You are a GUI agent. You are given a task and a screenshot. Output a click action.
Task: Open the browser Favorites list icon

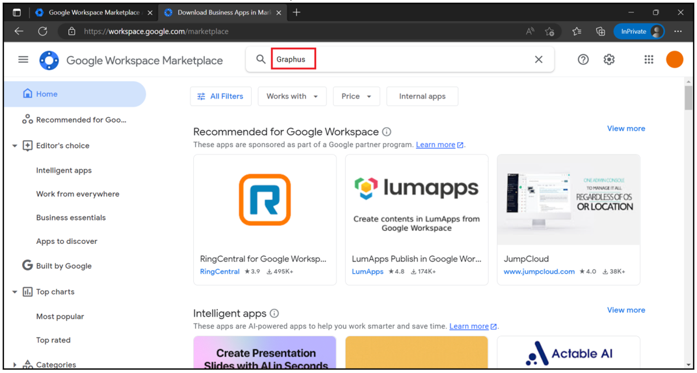(x=577, y=32)
